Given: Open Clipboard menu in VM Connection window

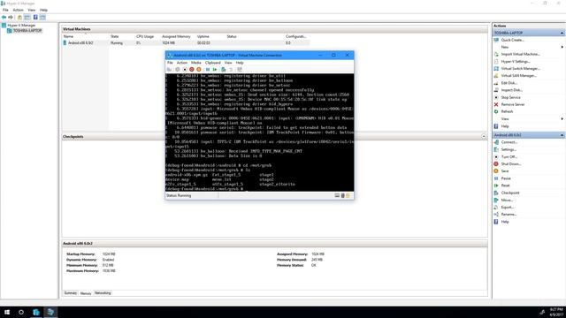Looking at the screenshot, I should [x=212, y=63].
